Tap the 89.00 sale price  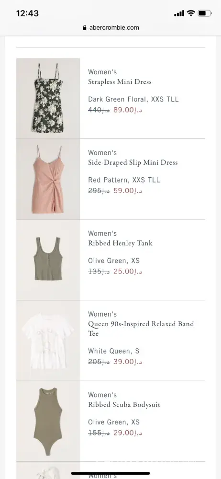click(128, 110)
